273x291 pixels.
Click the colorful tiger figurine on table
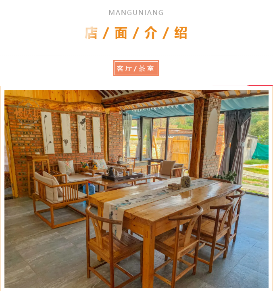[x=85, y=165]
